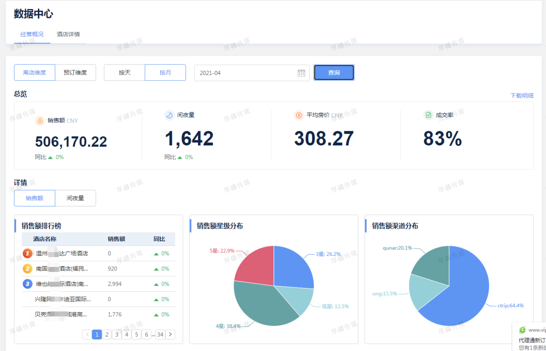The image size is (546, 351).
Task: Go to page 4 of ranking
Action: 127,334
